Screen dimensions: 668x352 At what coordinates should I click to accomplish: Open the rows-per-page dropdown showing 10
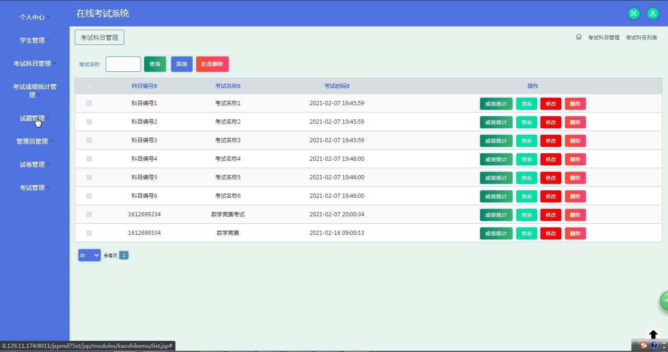point(89,255)
